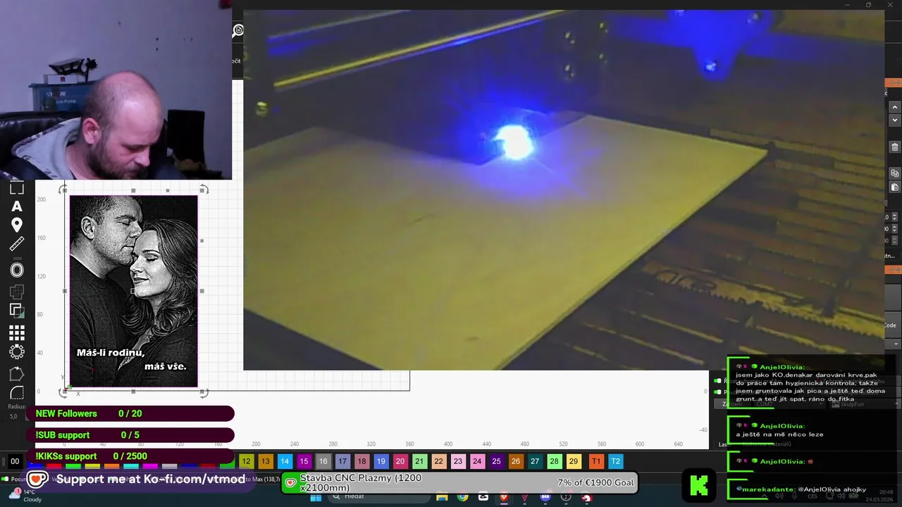This screenshot has width=902, height=507.
Task: Pick layer 23 swatch
Action: [x=458, y=461]
